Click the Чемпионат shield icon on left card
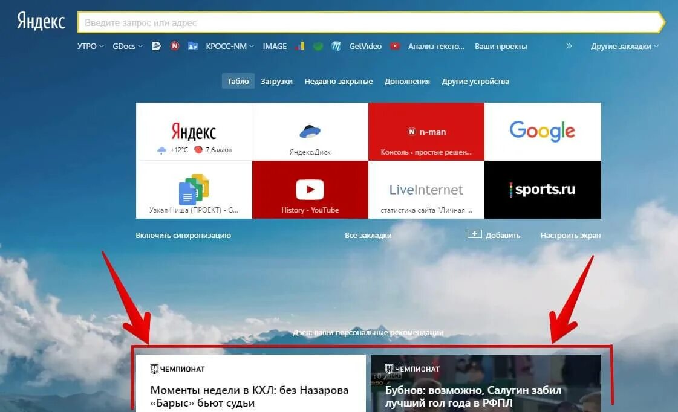Screen dimensions: 678x412 click(x=154, y=369)
